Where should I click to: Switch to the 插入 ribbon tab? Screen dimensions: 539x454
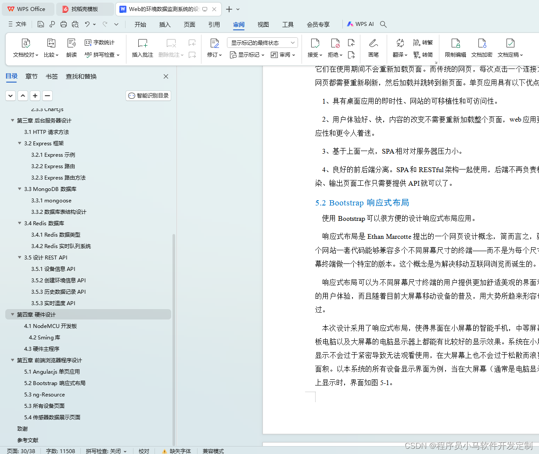(165, 25)
